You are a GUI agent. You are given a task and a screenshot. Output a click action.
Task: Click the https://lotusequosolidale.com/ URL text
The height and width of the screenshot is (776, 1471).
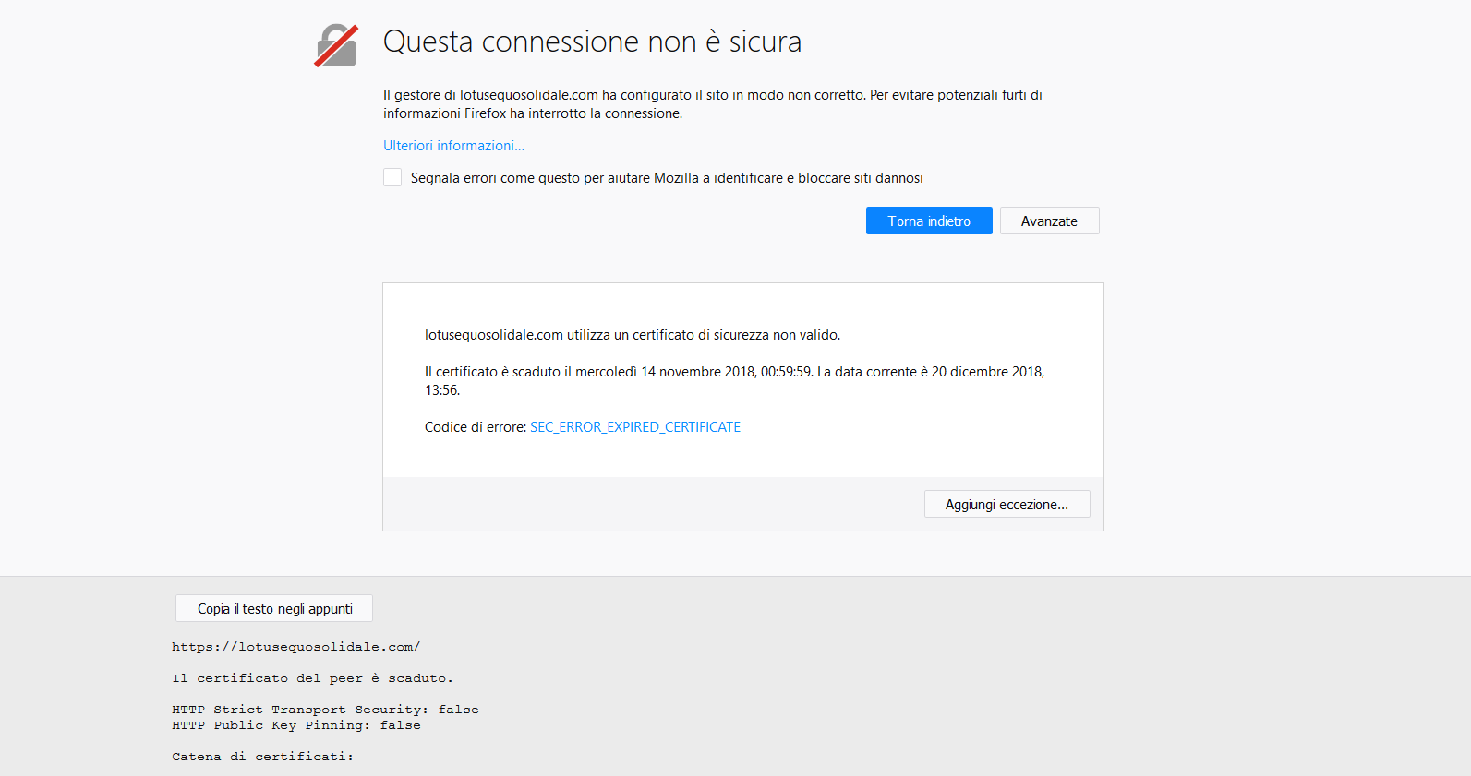(x=295, y=647)
